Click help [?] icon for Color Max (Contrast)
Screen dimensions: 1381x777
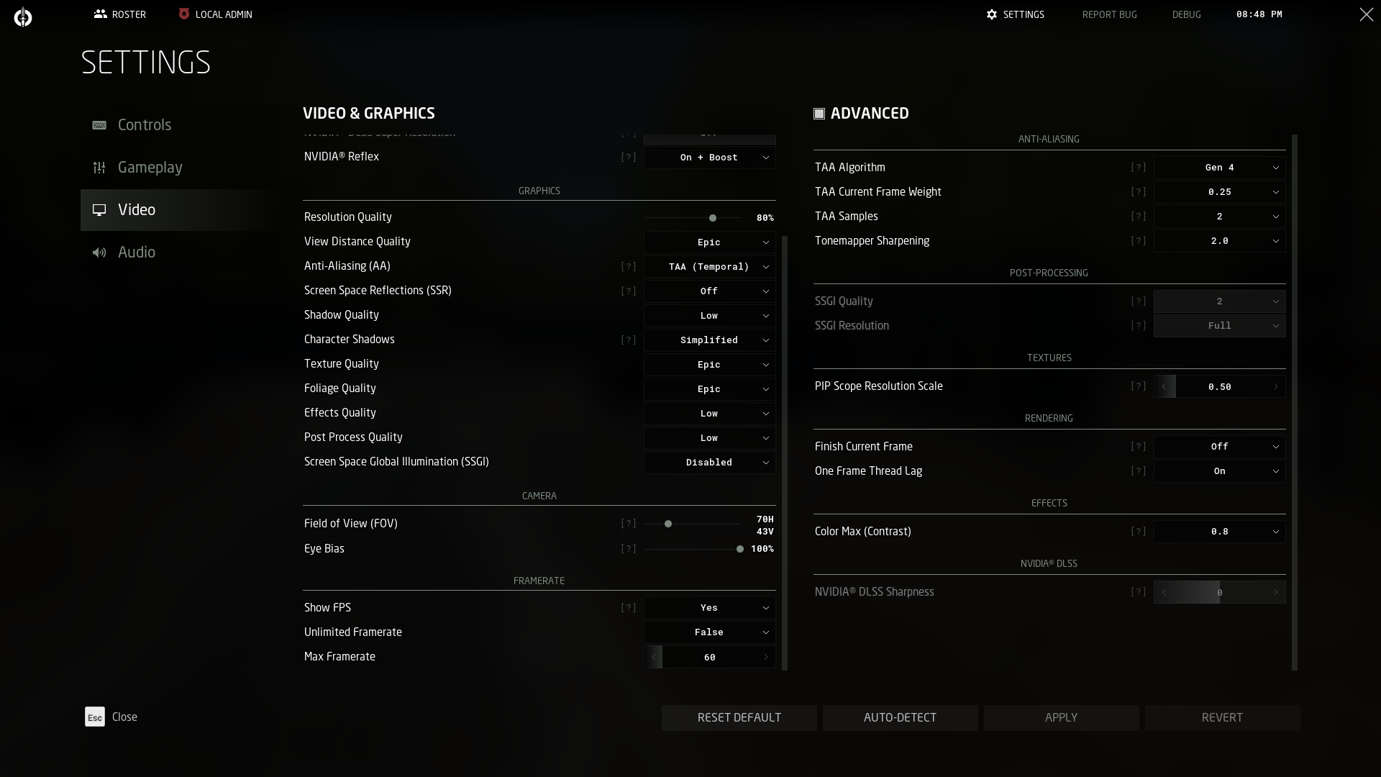pyautogui.click(x=1138, y=532)
